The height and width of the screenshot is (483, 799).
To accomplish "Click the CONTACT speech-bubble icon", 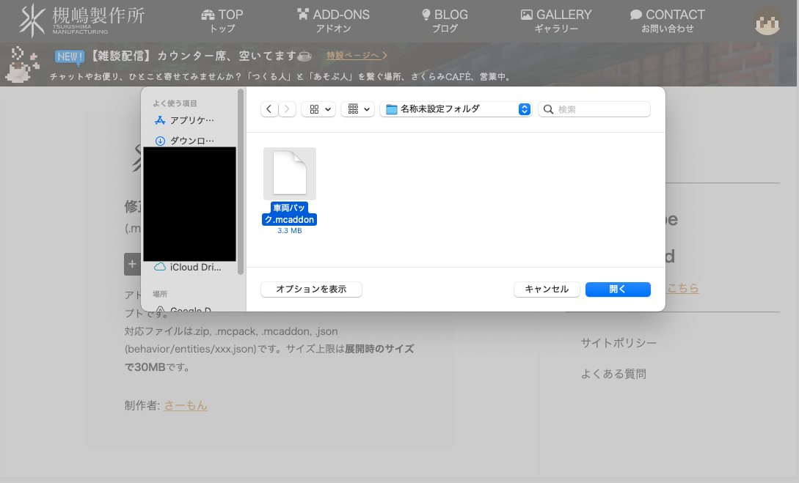I will coord(638,13).
